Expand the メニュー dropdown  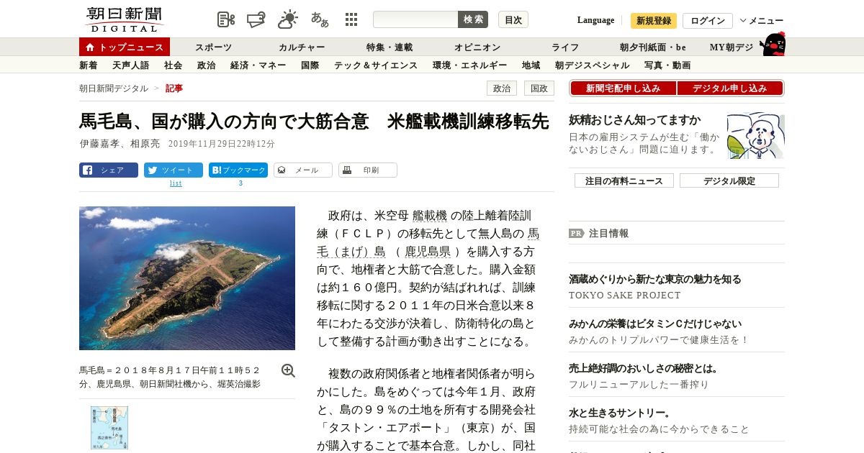pyautogui.click(x=762, y=21)
